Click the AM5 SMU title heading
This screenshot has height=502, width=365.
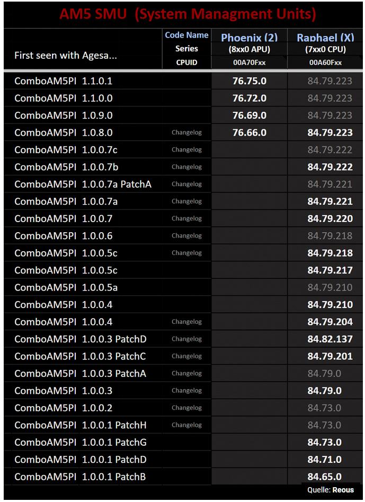coord(188,14)
